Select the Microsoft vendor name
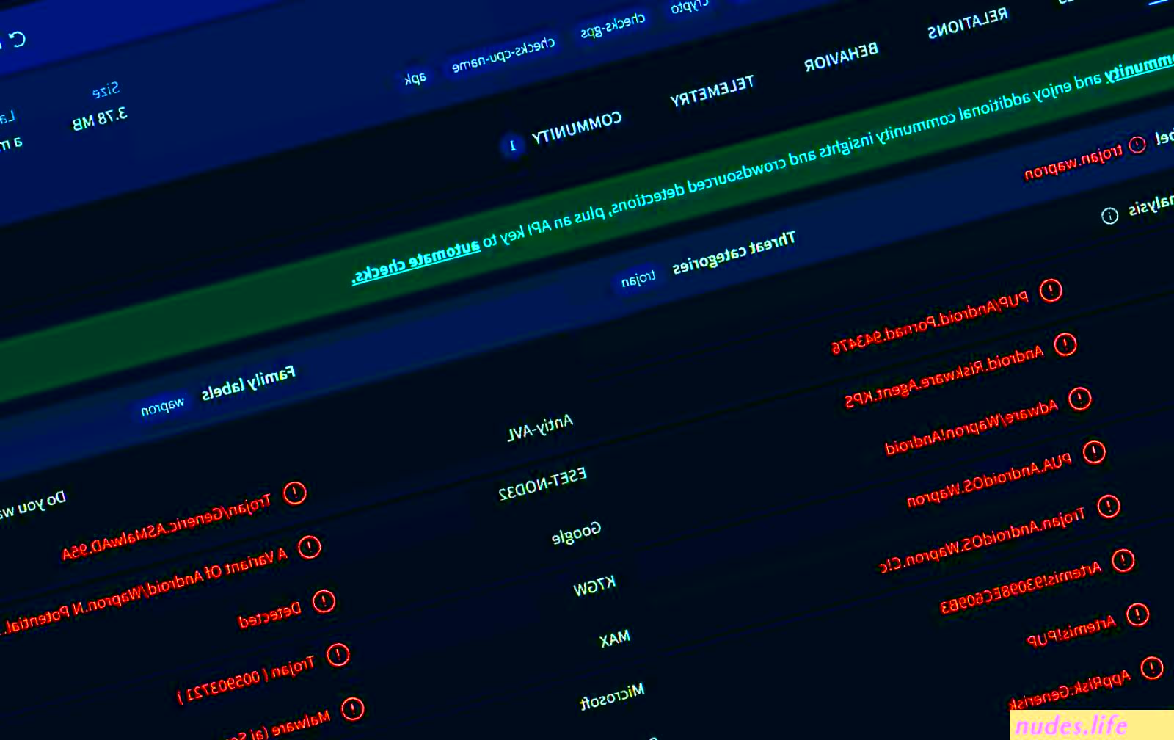The image size is (1174, 740). pos(612,697)
